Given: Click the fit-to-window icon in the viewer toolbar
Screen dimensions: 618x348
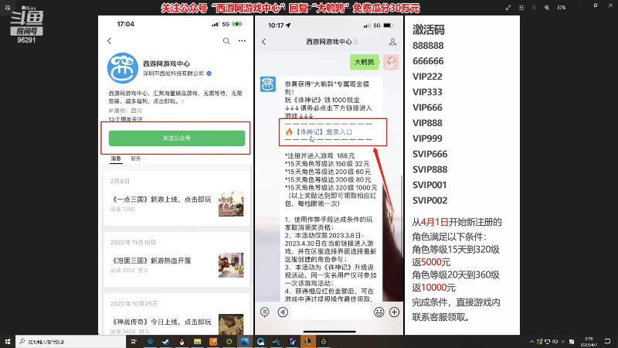Looking at the screenshot, I should [521, 8].
